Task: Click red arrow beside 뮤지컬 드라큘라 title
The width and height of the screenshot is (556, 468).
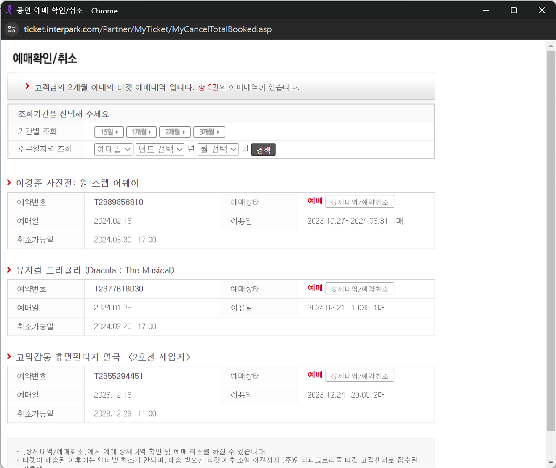Action: pyautogui.click(x=9, y=270)
